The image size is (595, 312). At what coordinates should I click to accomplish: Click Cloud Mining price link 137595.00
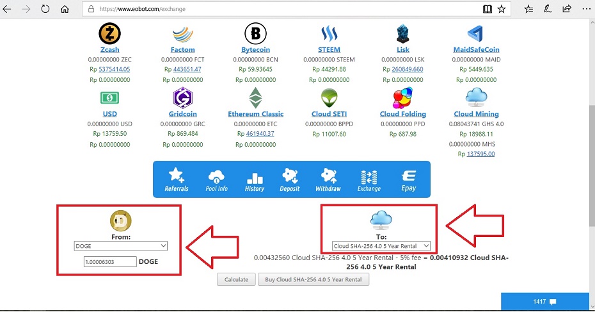480,154
